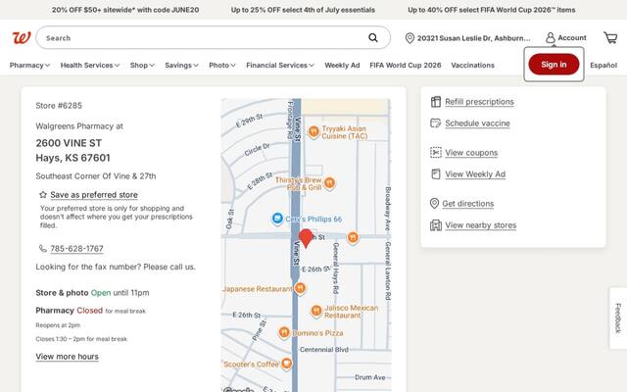Click View more hours link

pos(68,357)
